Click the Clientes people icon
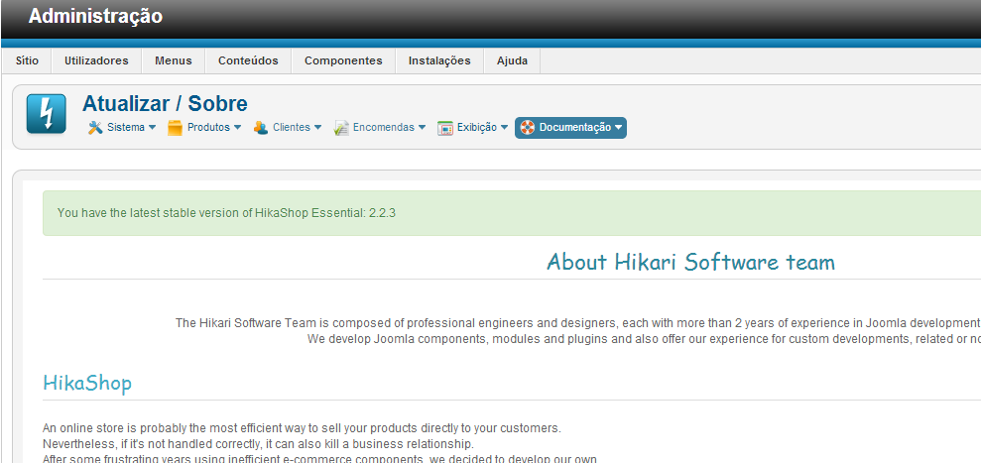The height and width of the screenshot is (463, 981). [x=260, y=128]
